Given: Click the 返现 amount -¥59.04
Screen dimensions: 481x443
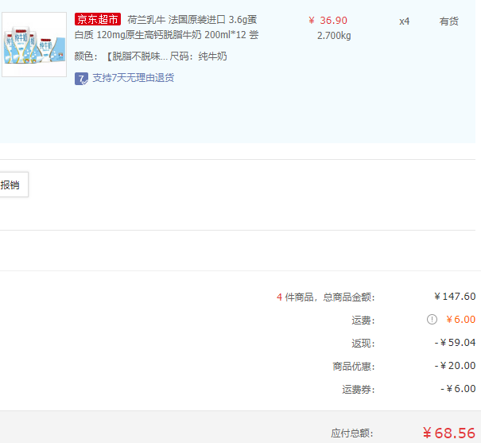Looking at the screenshot, I should pos(455,343).
